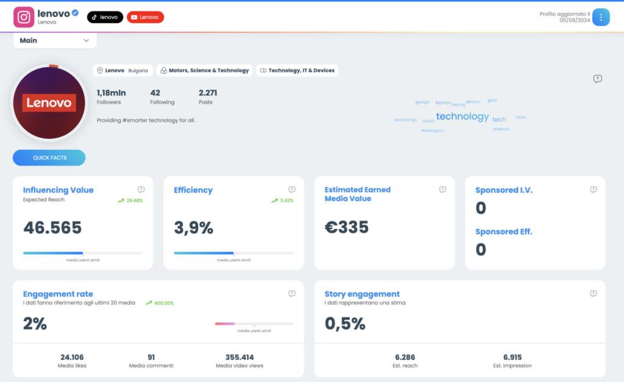624x382 pixels.
Task: Click the Engagement rate comparison bar
Action: [254, 324]
